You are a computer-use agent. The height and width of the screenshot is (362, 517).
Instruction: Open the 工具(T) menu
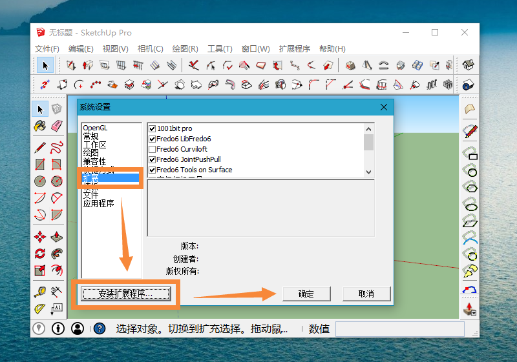pos(220,49)
